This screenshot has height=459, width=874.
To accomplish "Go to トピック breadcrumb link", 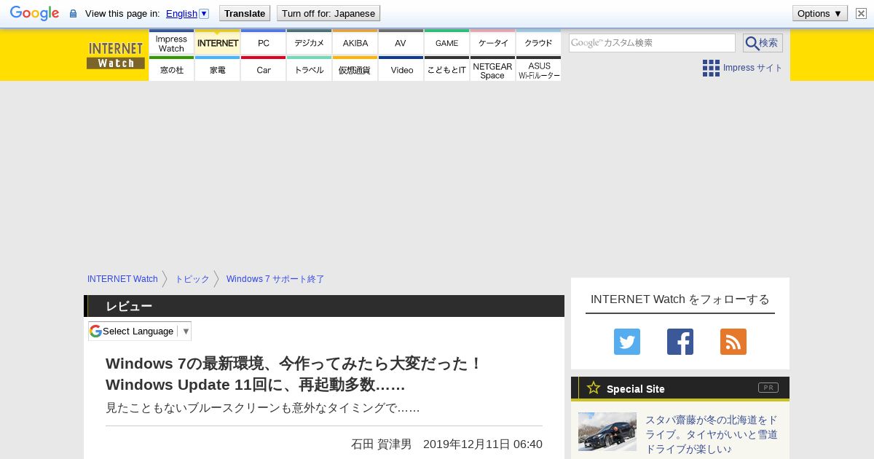I will [192, 279].
